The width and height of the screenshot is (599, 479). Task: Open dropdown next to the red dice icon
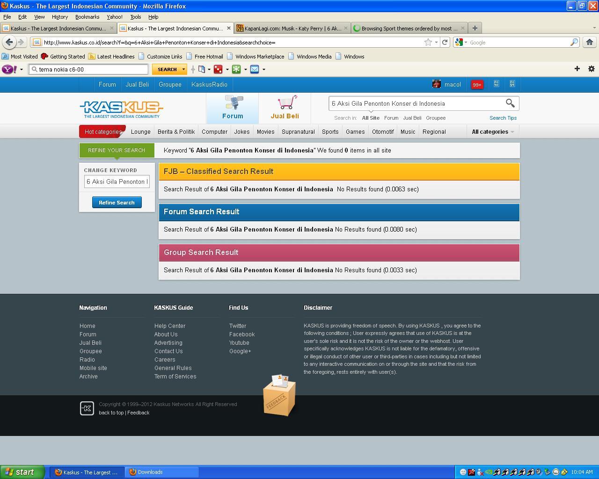(x=227, y=69)
